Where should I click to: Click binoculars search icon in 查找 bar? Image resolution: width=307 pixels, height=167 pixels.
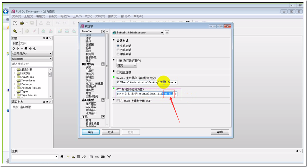(62, 157)
